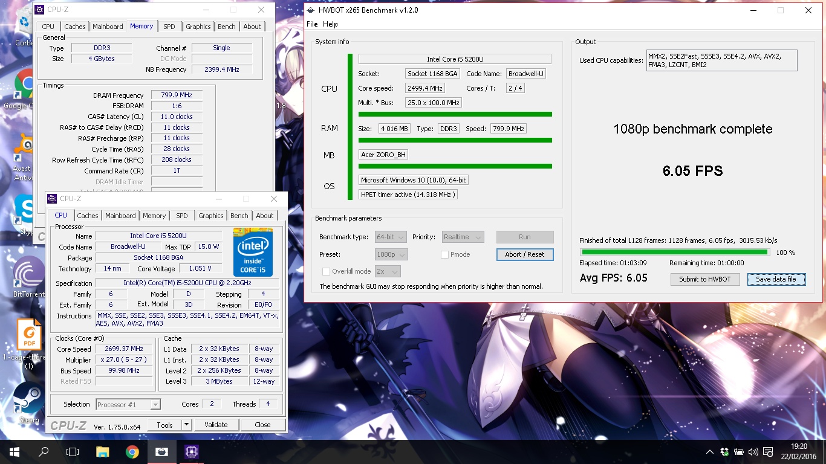The width and height of the screenshot is (826, 464).
Task: Open the Preset 1080p dropdown
Action: coord(391,254)
